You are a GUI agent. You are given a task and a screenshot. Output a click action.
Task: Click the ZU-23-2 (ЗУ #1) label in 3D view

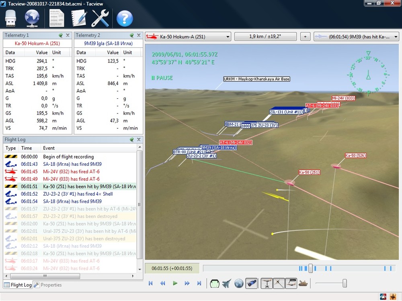[x=201, y=156]
